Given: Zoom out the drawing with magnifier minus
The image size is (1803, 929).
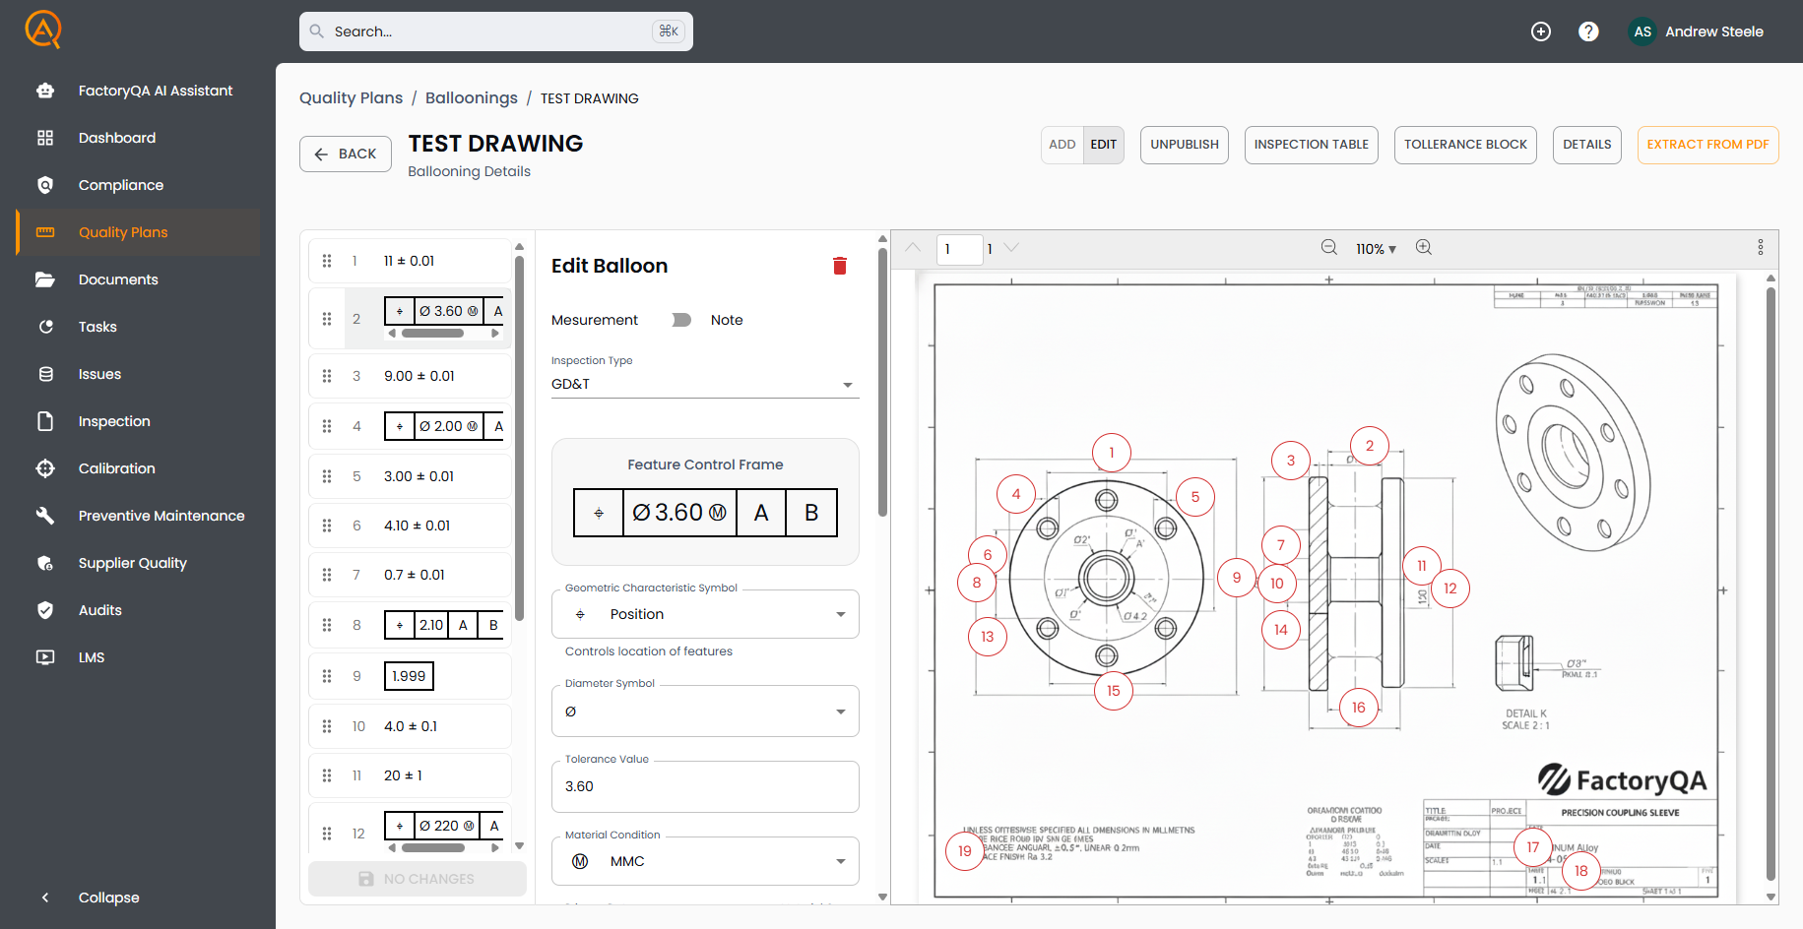Looking at the screenshot, I should tap(1328, 248).
